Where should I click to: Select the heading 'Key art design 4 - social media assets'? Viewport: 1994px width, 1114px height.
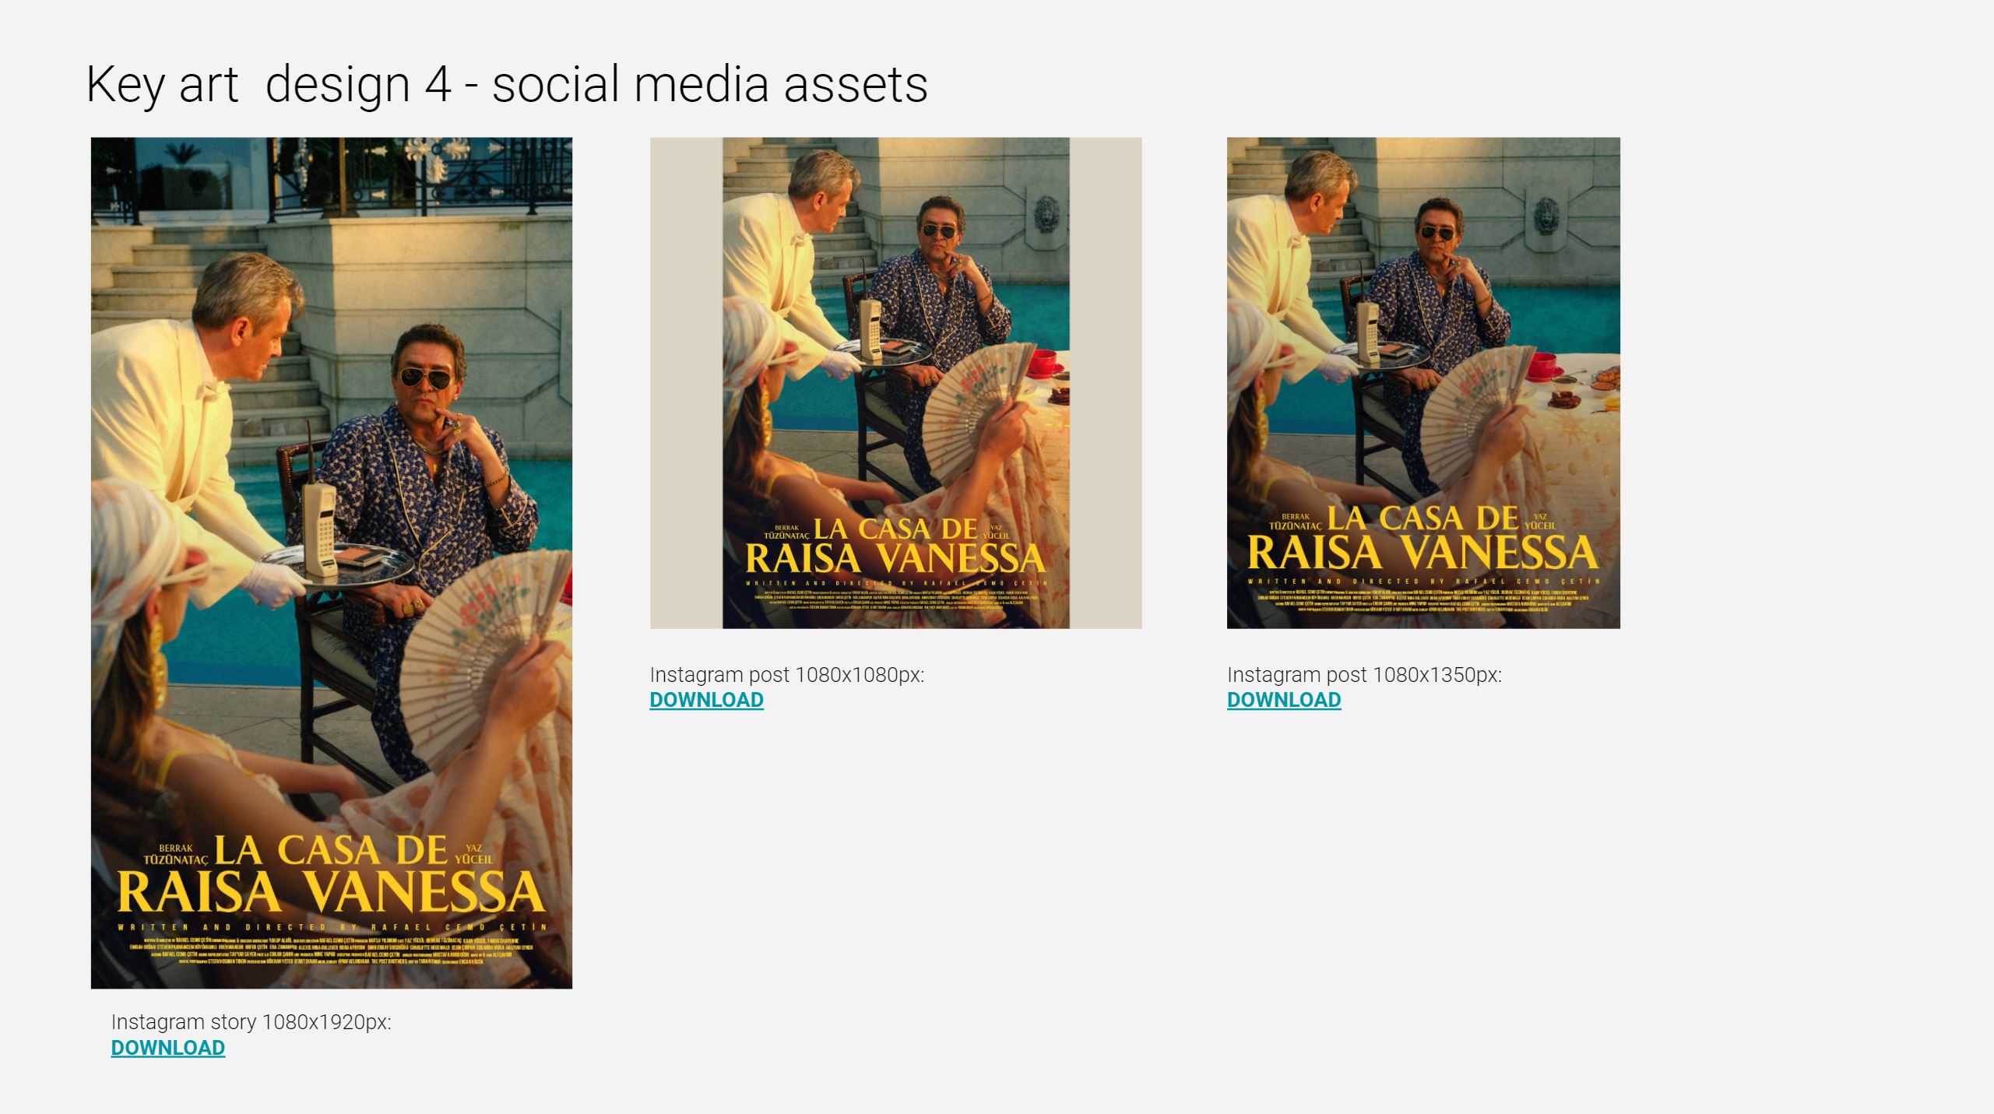(x=507, y=84)
